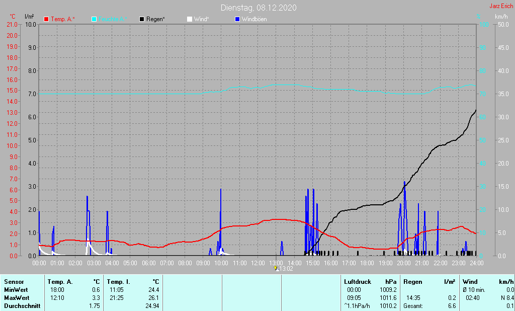Image resolution: width=515 pixels, height=311 pixels.
Task: Click the '21.0' temperature axis value
Action: [12, 25]
